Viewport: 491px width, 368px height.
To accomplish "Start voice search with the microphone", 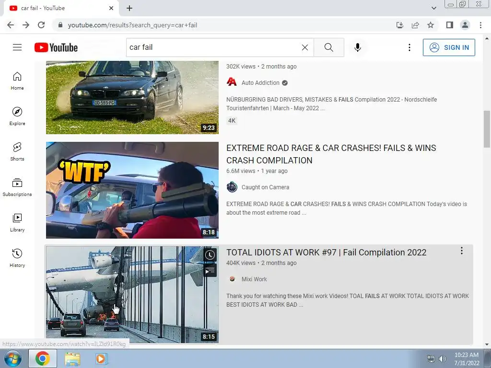I will (358, 47).
